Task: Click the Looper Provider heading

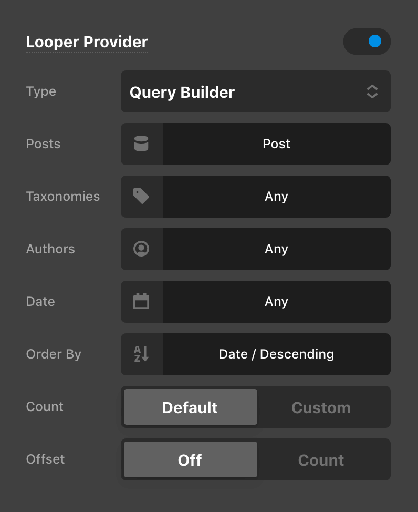Action: tap(87, 42)
